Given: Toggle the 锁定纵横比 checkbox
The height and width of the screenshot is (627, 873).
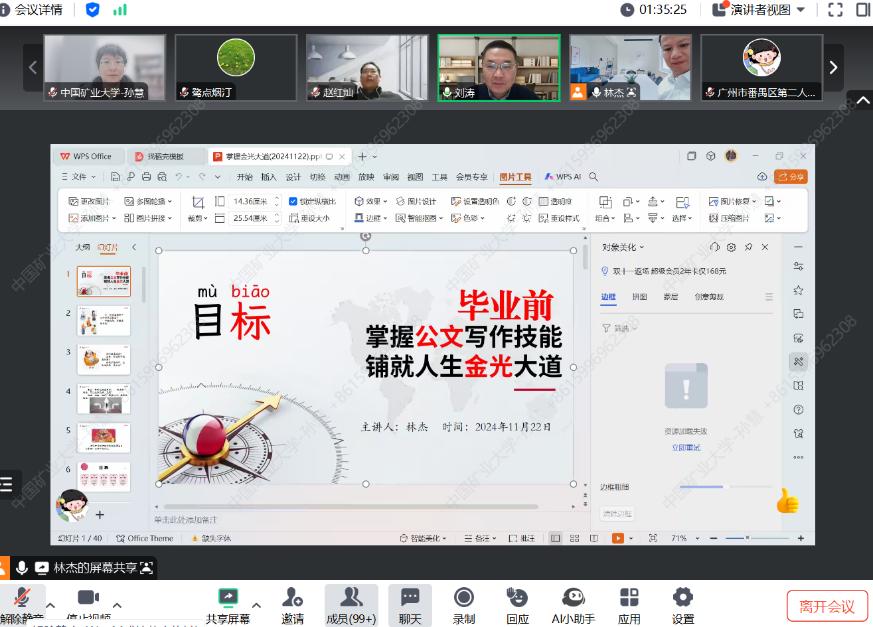Looking at the screenshot, I should pyautogui.click(x=293, y=202).
